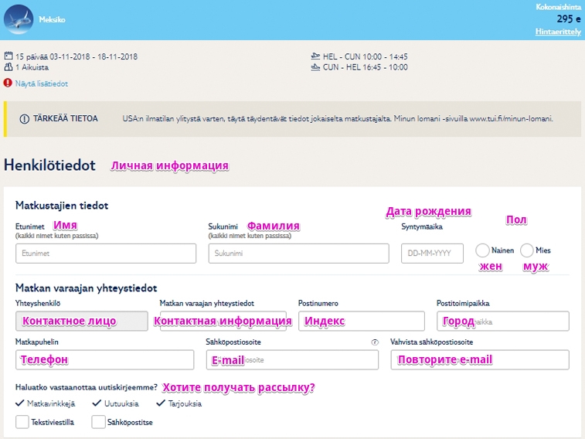Click the HEL - CUN 10:00 - 14:45 flight text

click(366, 56)
